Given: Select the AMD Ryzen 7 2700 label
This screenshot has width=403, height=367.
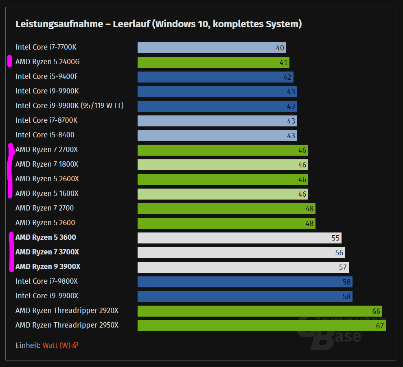Looking at the screenshot, I should click(x=45, y=208).
